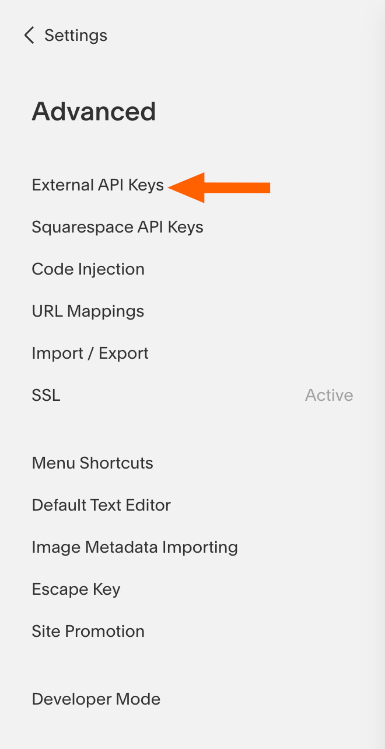
Task: Select Default Text Editor
Action: [101, 505]
